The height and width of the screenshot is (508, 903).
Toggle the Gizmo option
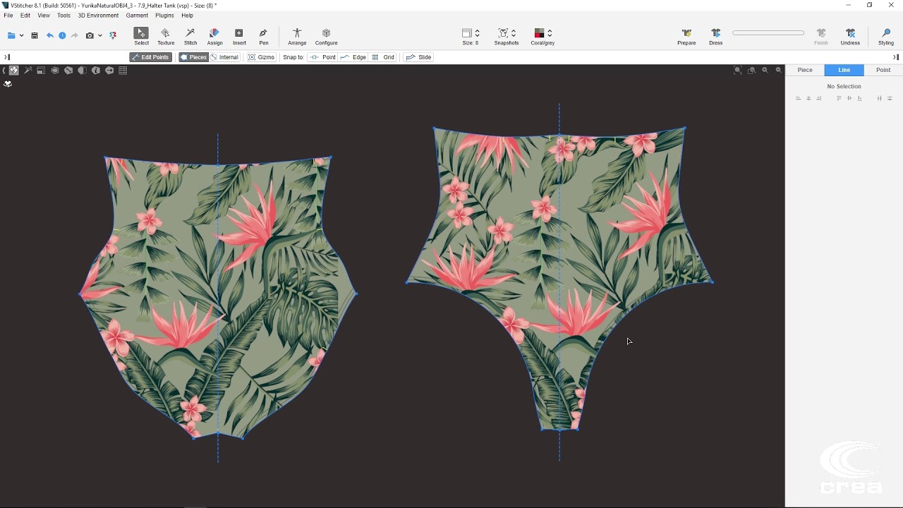click(261, 57)
